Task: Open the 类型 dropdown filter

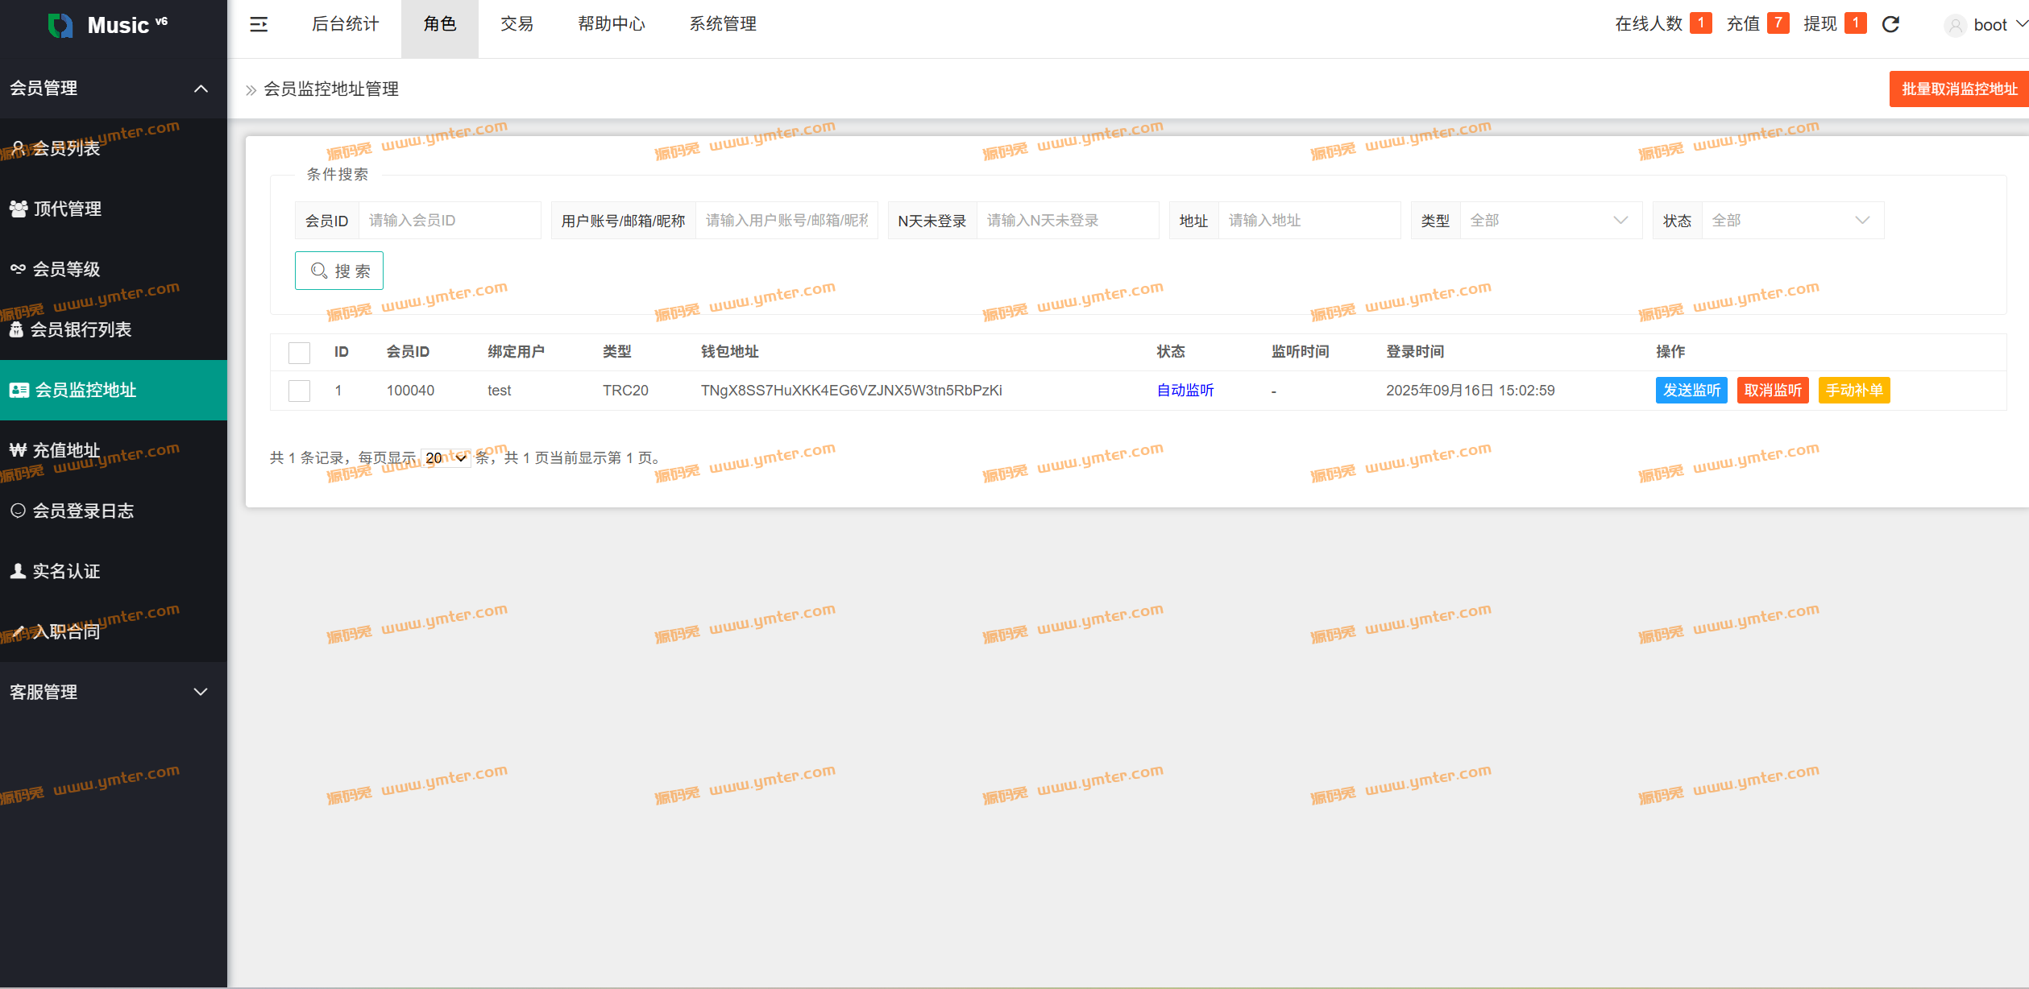Action: click(x=1550, y=221)
